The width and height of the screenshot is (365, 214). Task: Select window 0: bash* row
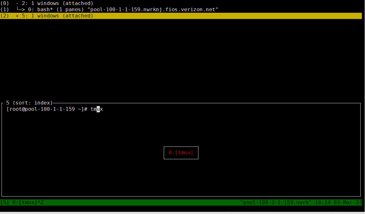tap(181, 10)
